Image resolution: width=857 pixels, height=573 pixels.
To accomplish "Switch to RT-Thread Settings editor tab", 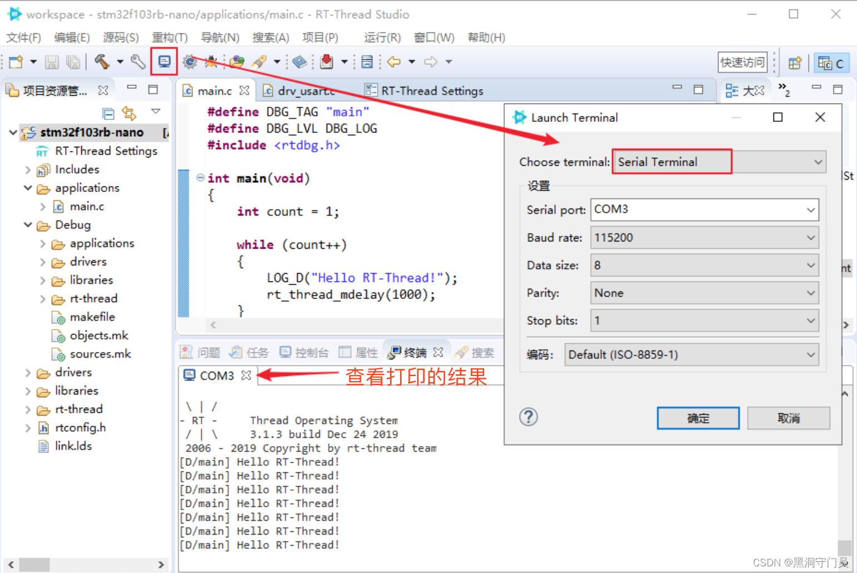I will click(424, 91).
